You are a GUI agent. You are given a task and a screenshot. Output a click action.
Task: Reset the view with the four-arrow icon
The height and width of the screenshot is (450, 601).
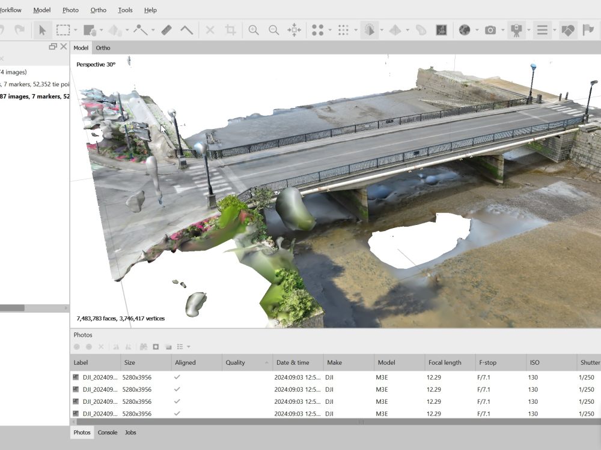[294, 30]
